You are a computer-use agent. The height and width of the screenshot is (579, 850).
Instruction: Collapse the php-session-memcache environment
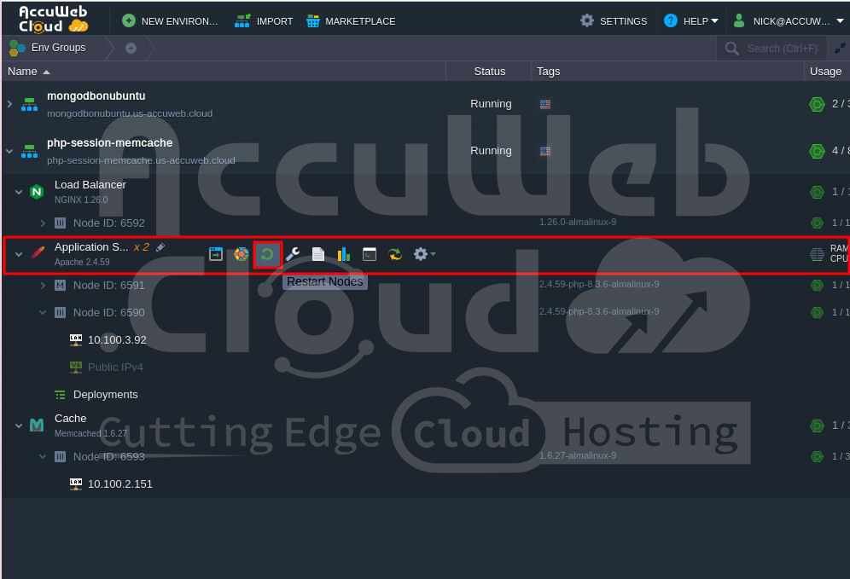click(x=9, y=151)
